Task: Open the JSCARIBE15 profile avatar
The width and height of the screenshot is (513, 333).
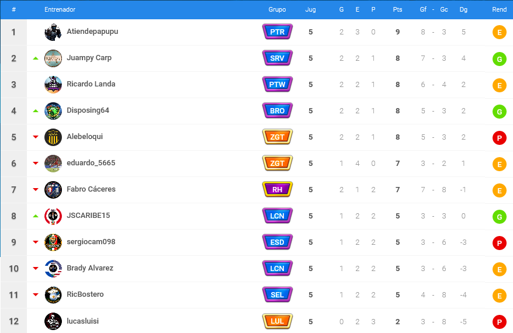Action: point(53,216)
